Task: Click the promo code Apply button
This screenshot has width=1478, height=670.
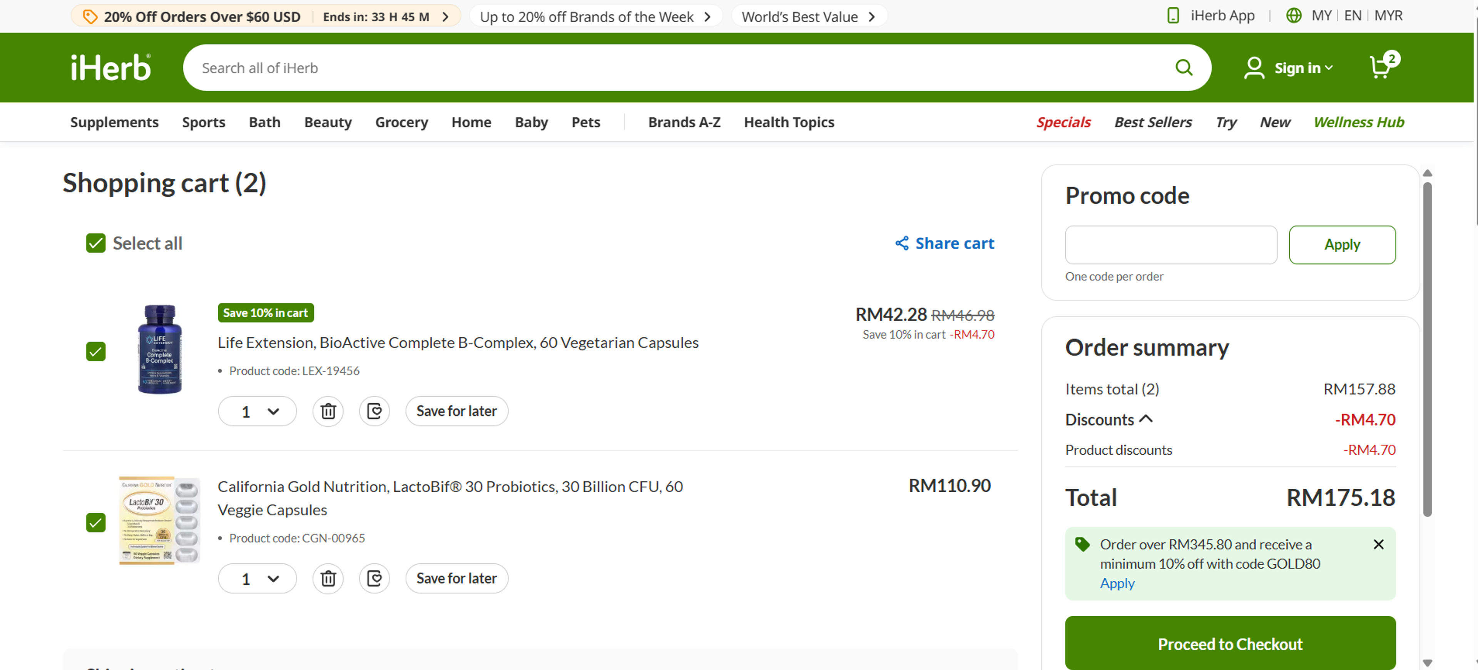Action: (1342, 245)
